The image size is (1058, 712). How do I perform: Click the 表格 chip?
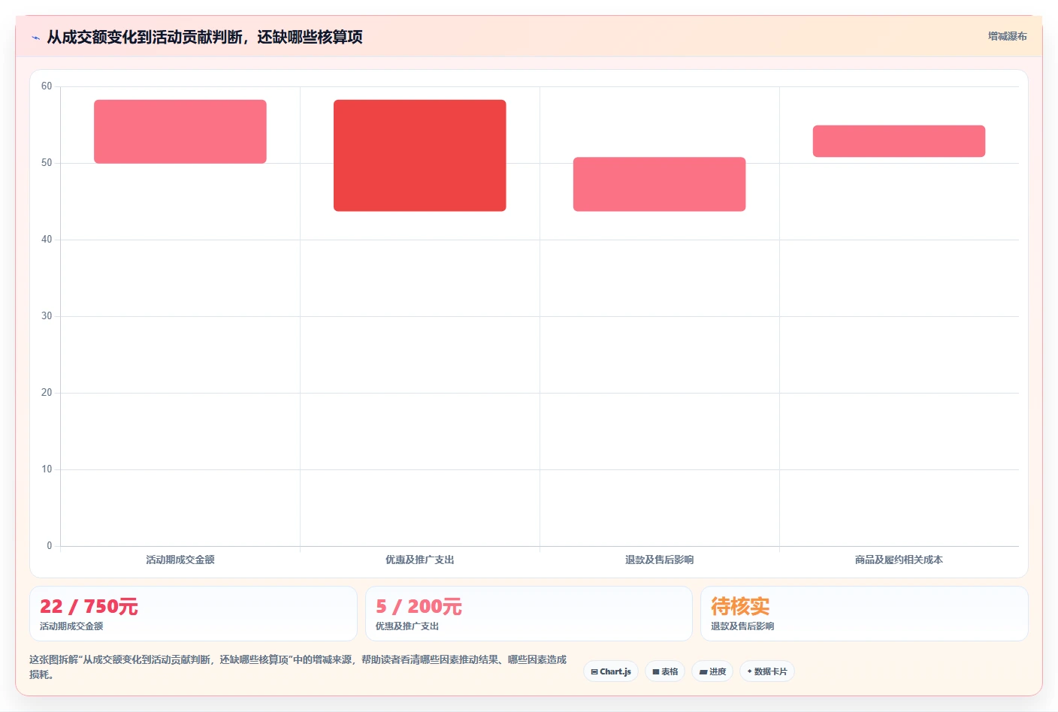665,671
